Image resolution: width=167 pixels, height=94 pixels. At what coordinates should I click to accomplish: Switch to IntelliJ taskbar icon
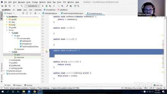coord(40,92)
